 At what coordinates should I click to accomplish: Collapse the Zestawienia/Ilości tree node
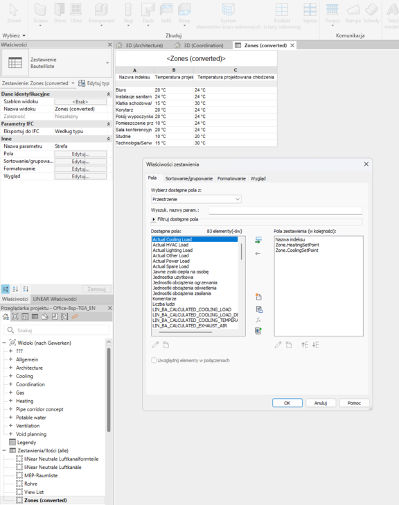(4, 450)
